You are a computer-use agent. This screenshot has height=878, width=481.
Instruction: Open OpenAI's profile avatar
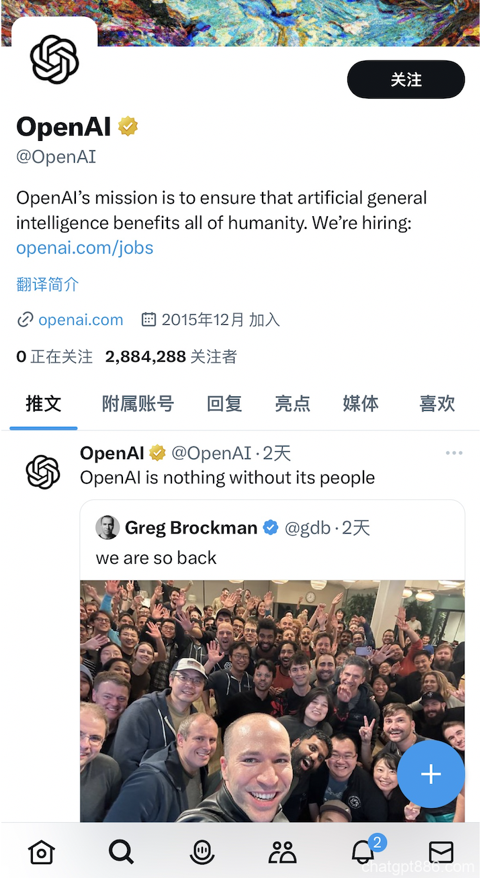54,59
